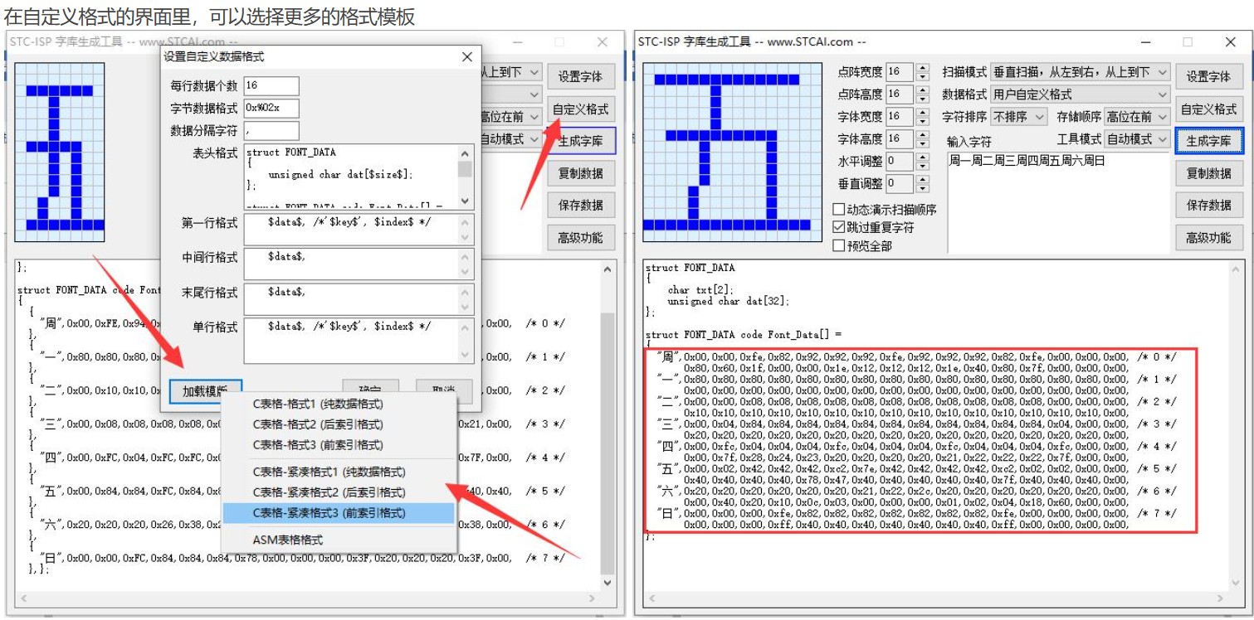Click 字节数据格式 input field
Viewport: 1254px width, 620px height.
pyautogui.click(x=271, y=108)
